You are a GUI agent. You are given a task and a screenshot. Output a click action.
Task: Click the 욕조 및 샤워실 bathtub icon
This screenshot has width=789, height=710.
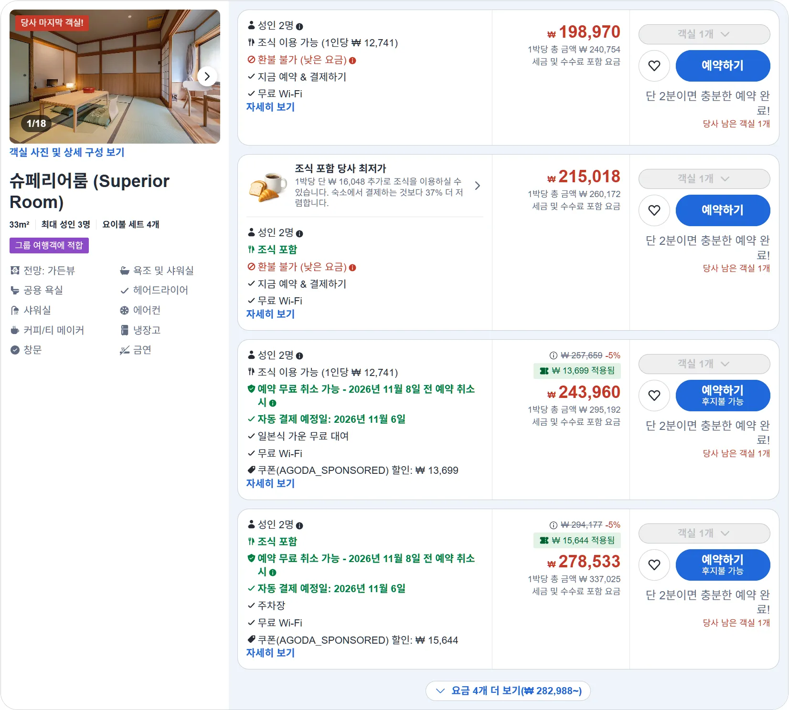tap(125, 271)
